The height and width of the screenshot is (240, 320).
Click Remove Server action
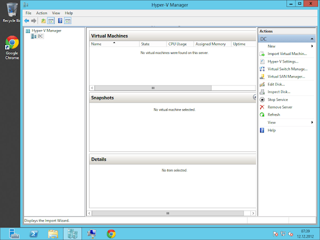click(x=279, y=107)
